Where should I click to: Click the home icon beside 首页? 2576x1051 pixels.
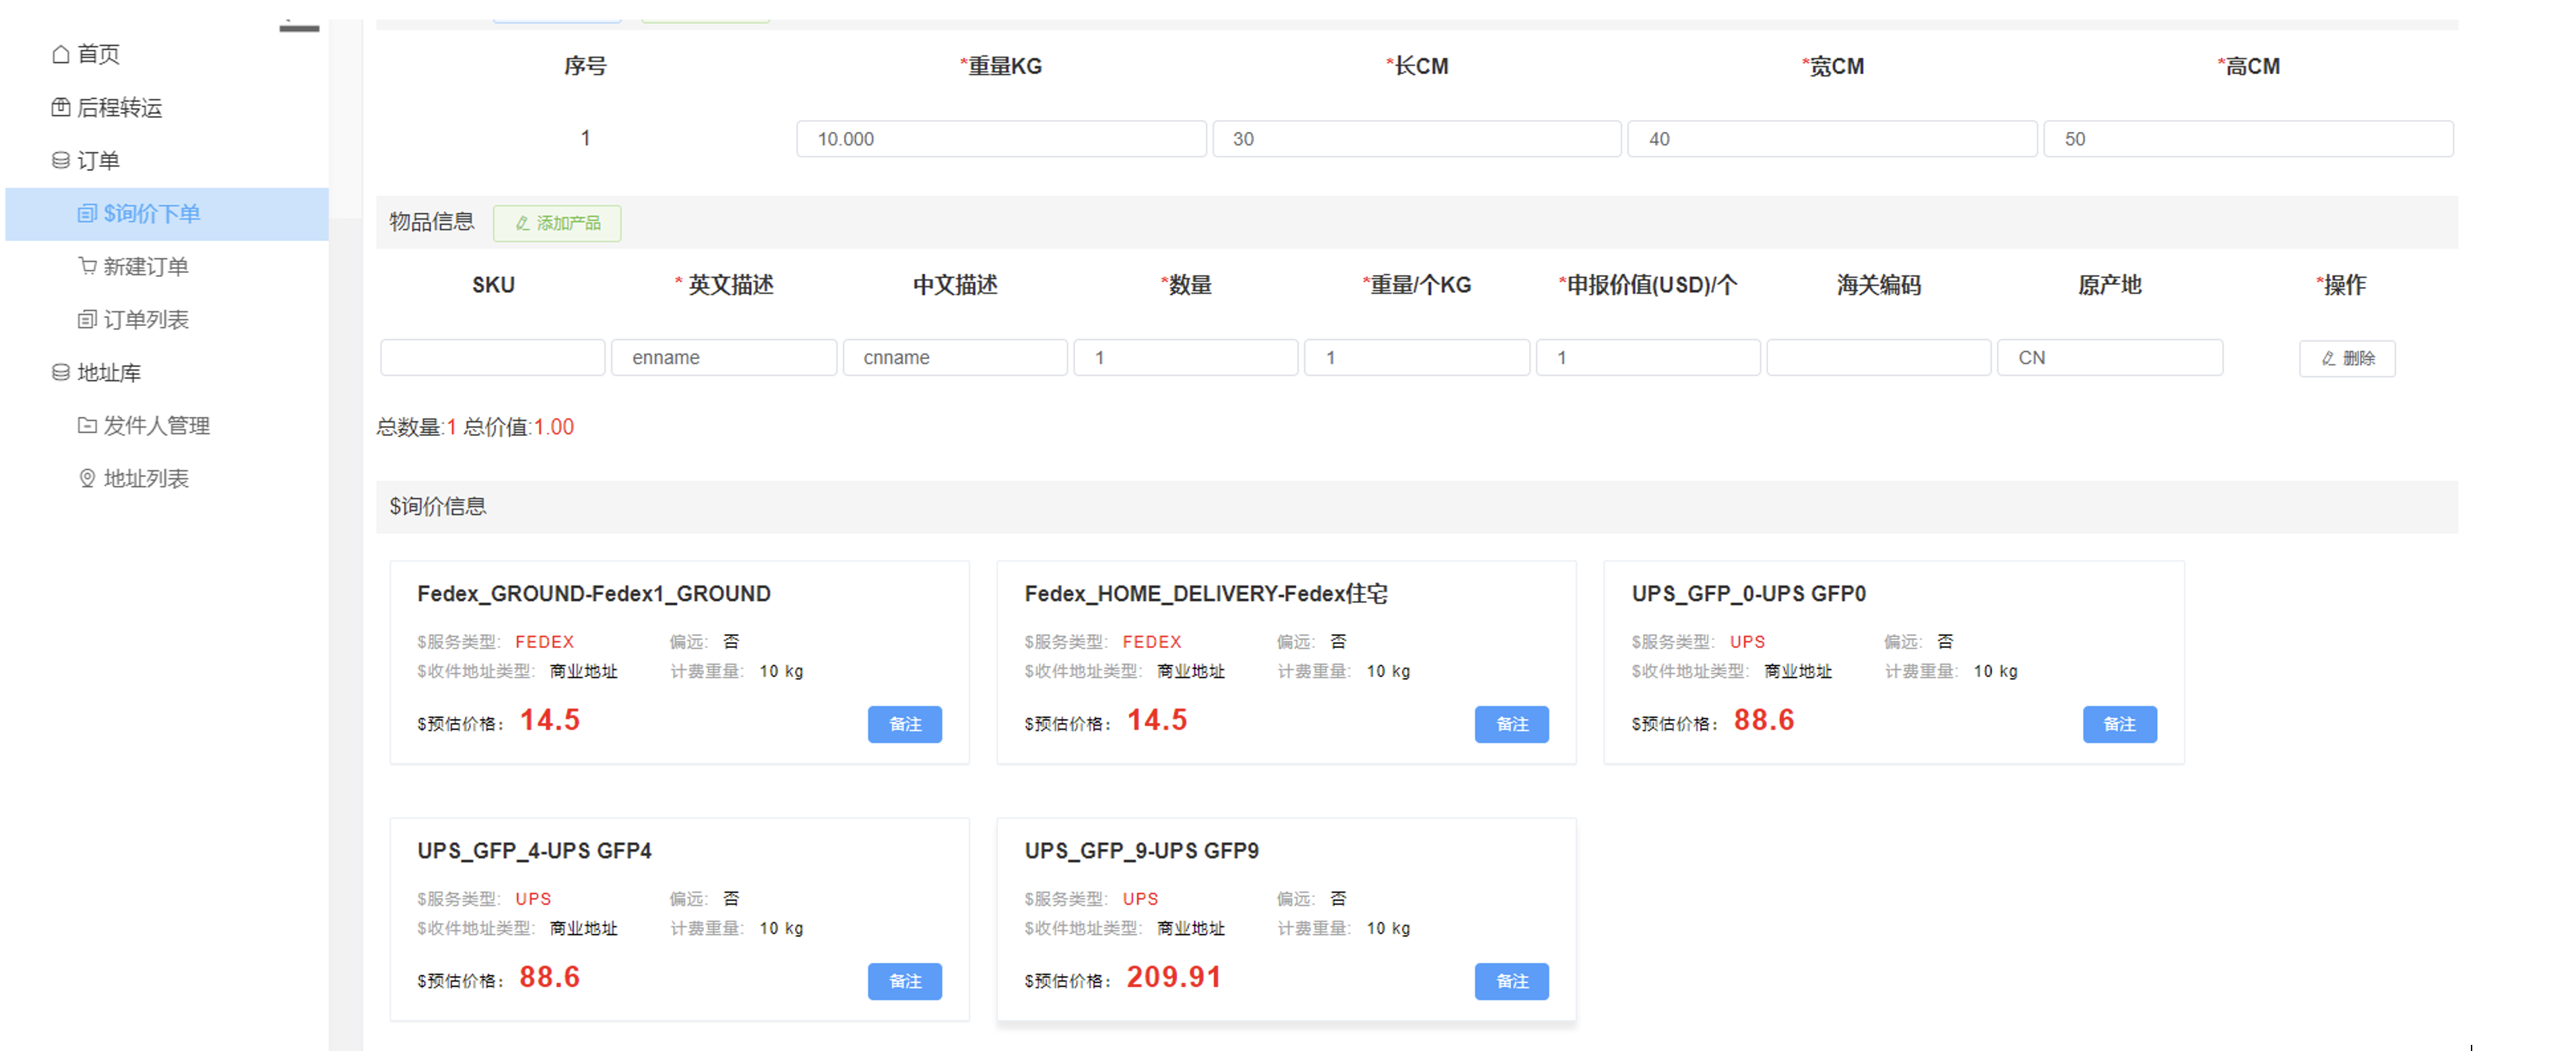(x=61, y=54)
